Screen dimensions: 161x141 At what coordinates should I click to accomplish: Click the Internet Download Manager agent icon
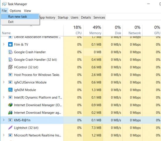[10, 113]
